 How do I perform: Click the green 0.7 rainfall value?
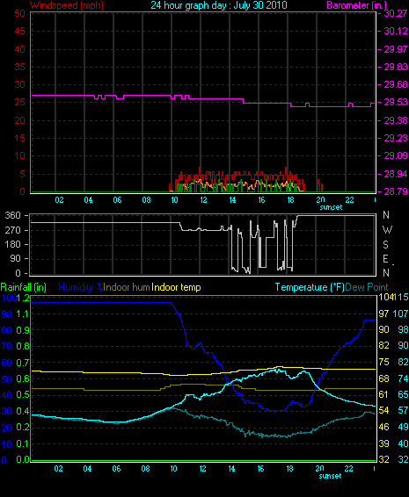[23, 363]
